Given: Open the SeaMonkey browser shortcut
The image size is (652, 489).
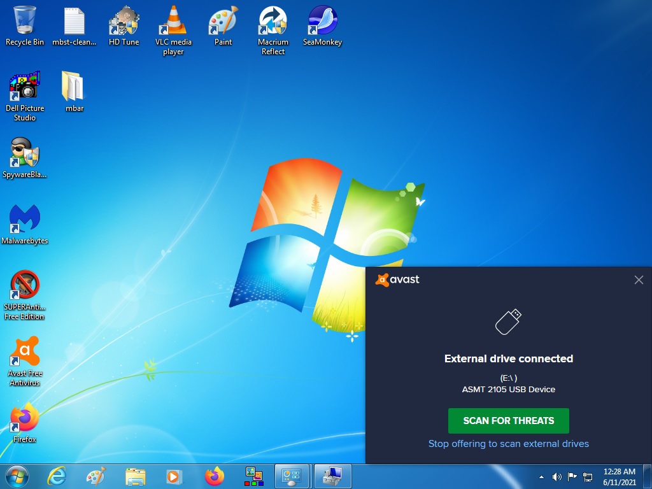Looking at the screenshot, I should pos(322,25).
